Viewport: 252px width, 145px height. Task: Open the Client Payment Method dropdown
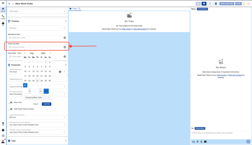click(38, 117)
